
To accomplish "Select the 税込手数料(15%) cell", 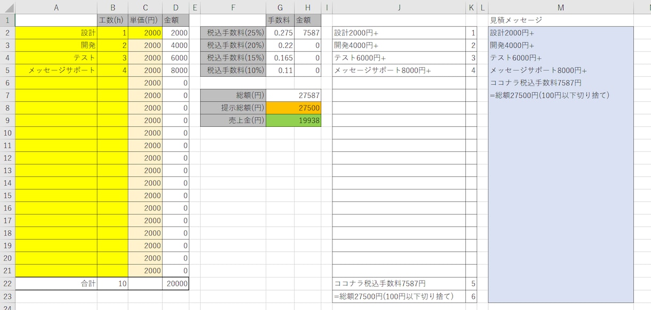I will 233,58.
